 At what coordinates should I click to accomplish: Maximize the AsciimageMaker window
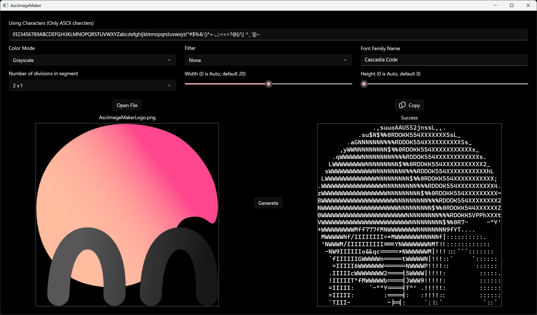tap(512, 5)
